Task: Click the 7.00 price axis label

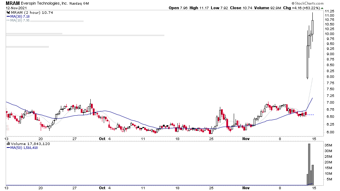Action: pyautogui.click(x=330, y=103)
